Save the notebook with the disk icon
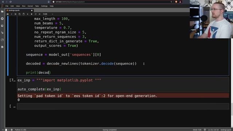The width and height of the screenshot is (233, 131). pyautogui.click(x=7, y=14)
